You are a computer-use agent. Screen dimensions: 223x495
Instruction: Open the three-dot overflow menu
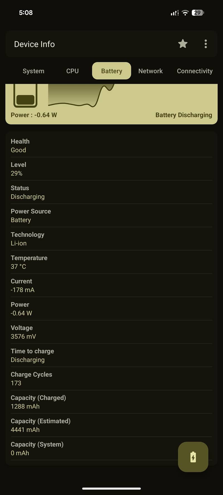pos(206,44)
